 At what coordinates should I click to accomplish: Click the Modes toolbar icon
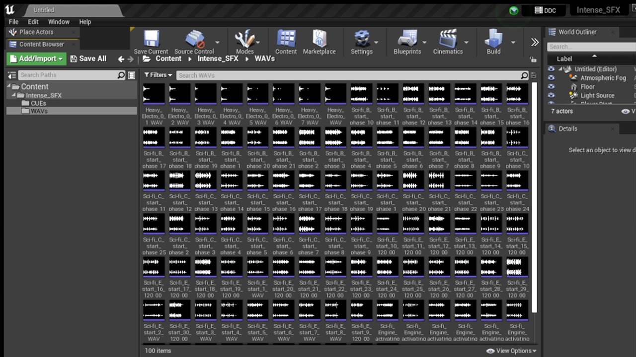(244, 39)
